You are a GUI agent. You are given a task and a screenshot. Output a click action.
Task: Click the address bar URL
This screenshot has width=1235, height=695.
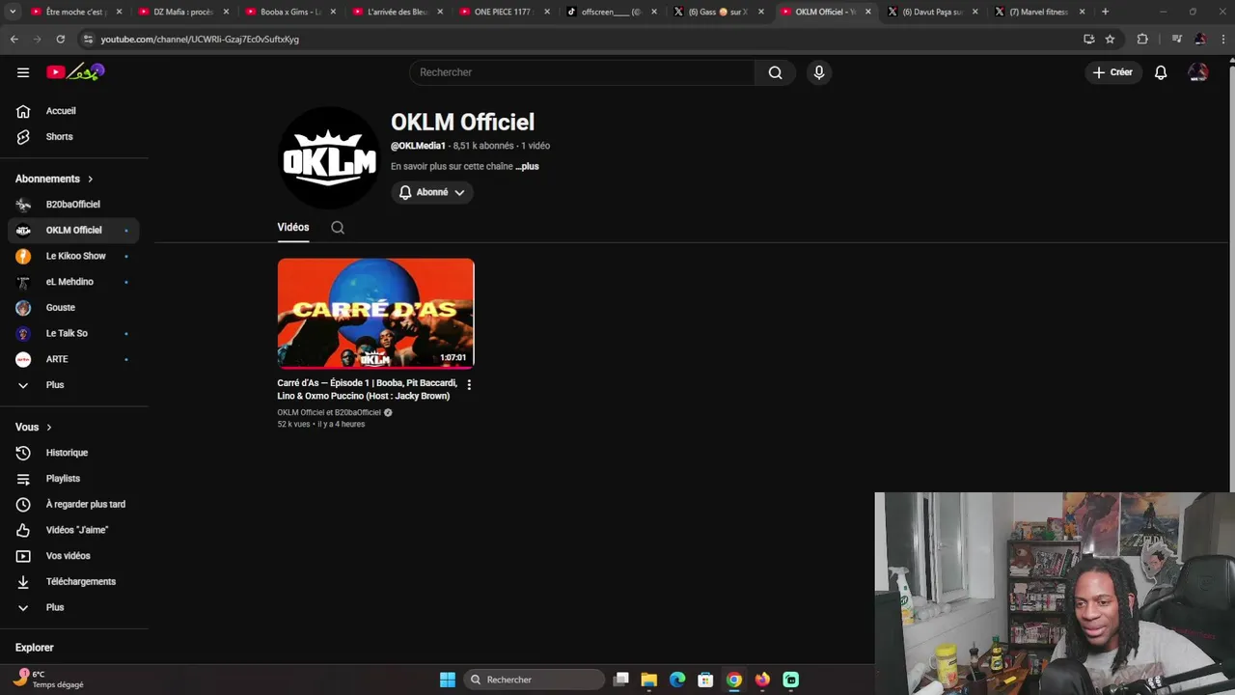click(200, 40)
